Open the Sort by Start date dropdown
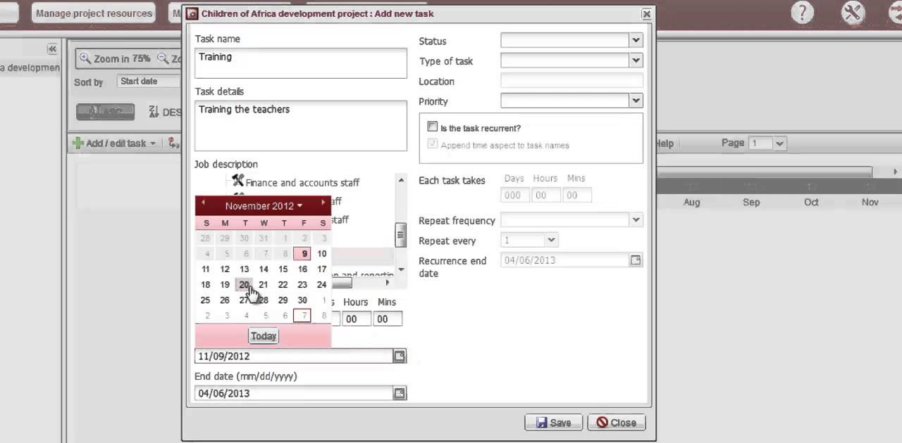 pyautogui.click(x=148, y=82)
